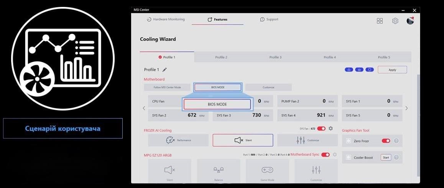The width and height of the screenshot is (444, 188).
Task: Click the FROZR AI Cooling label
Action: click(x=158, y=130)
